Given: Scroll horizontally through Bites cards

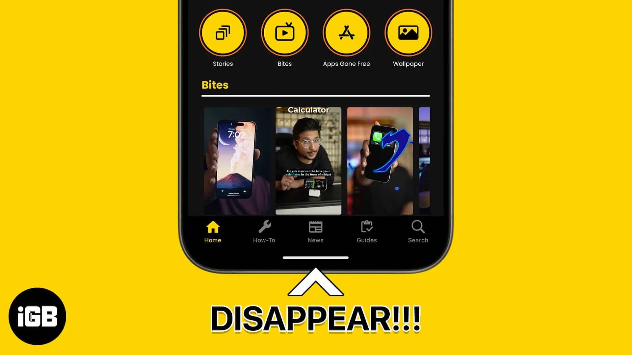Looking at the screenshot, I should (x=316, y=161).
